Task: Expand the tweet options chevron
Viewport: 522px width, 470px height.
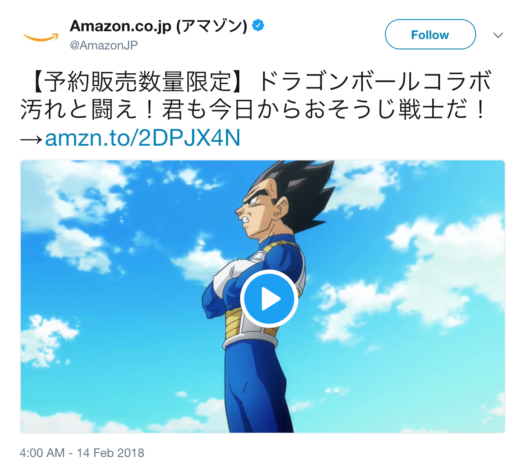Action: [x=498, y=35]
